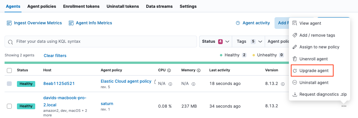Click the pencil icon for Assign to new policy
The image size is (358, 118).
295,47
